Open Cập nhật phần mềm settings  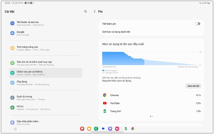click(x=46, y=122)
